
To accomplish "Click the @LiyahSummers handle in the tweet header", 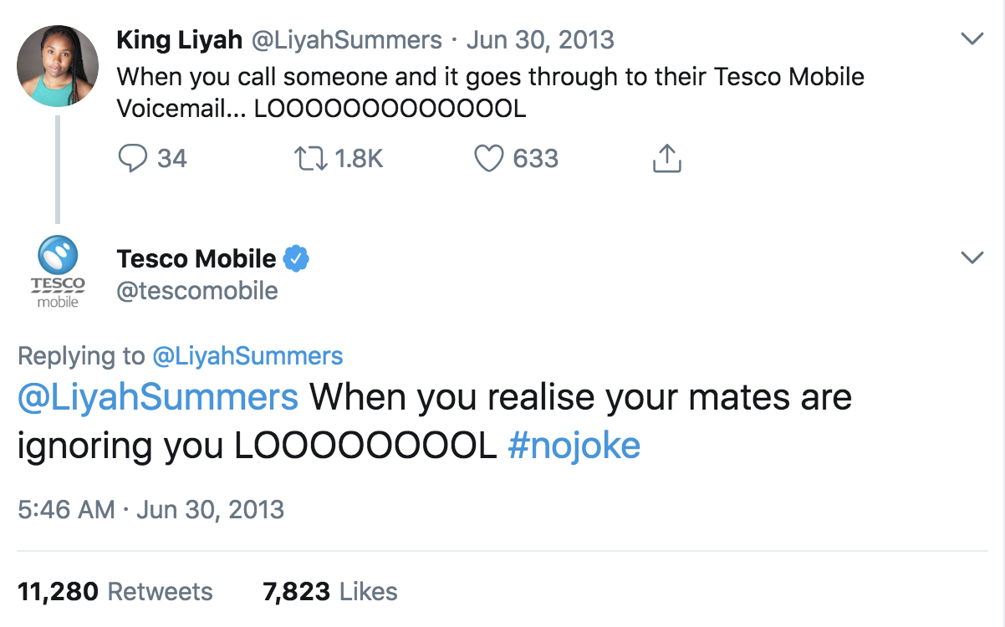I will (347, 39).
